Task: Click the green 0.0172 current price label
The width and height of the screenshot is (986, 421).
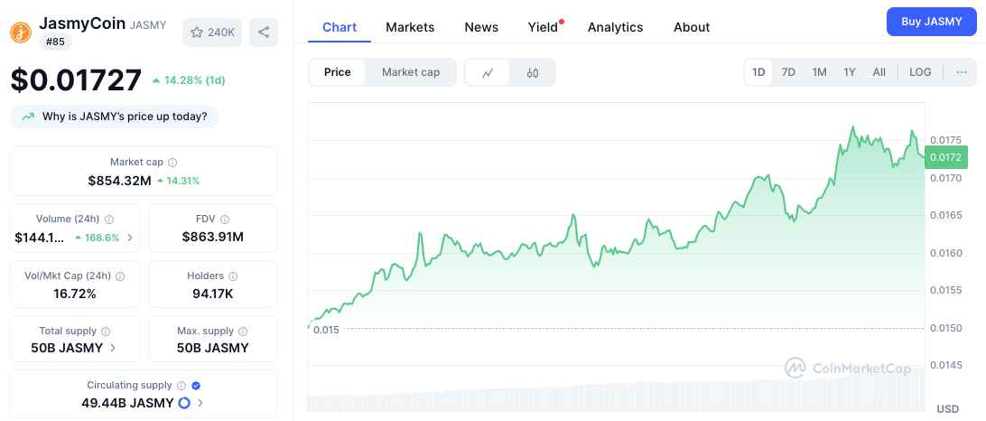Action: tap(945, 156)
